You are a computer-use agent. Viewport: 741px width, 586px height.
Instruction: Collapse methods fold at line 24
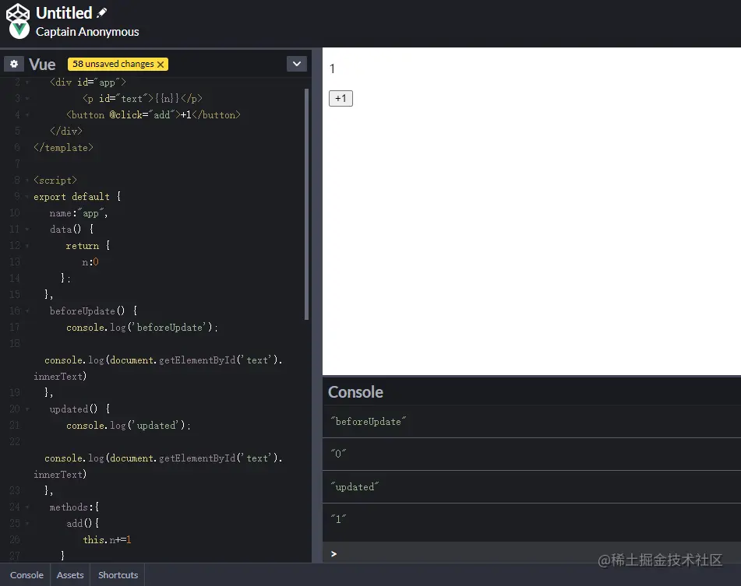coord(27,507)
